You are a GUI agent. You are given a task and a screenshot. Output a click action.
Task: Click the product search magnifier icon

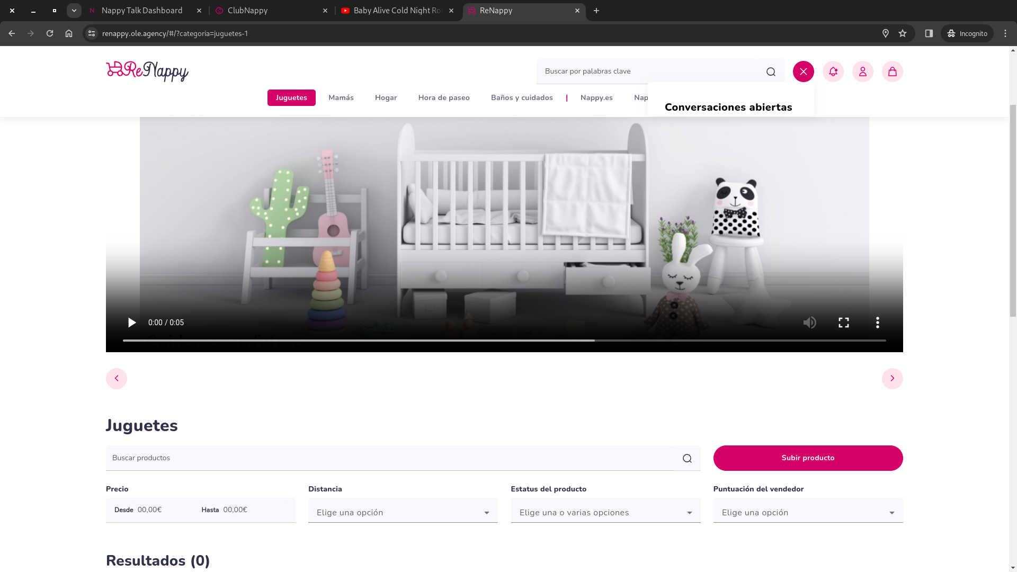687,458
